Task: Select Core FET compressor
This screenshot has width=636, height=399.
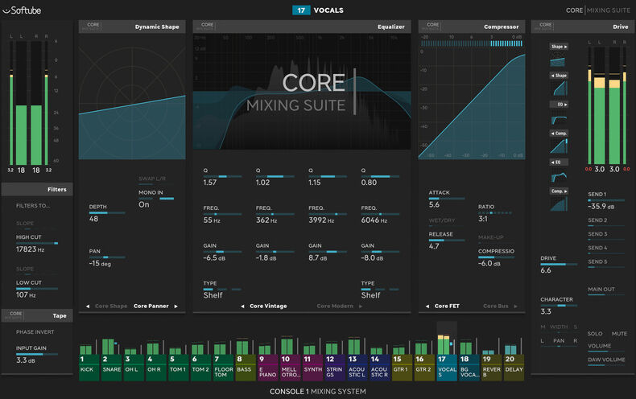Action: [447, 306]
